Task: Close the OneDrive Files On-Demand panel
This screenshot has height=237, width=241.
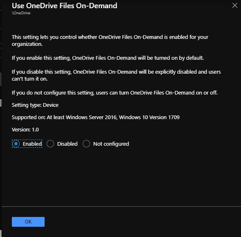Action: [235, 6]
